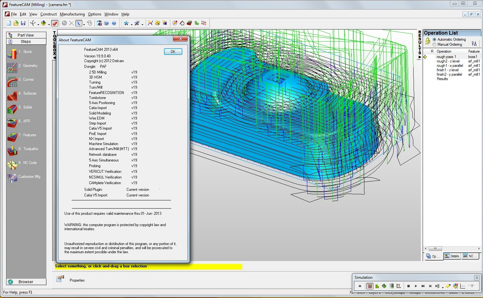The image size is (483, 298).
Task: Open the Stock step icon
Action: point(12,54)
